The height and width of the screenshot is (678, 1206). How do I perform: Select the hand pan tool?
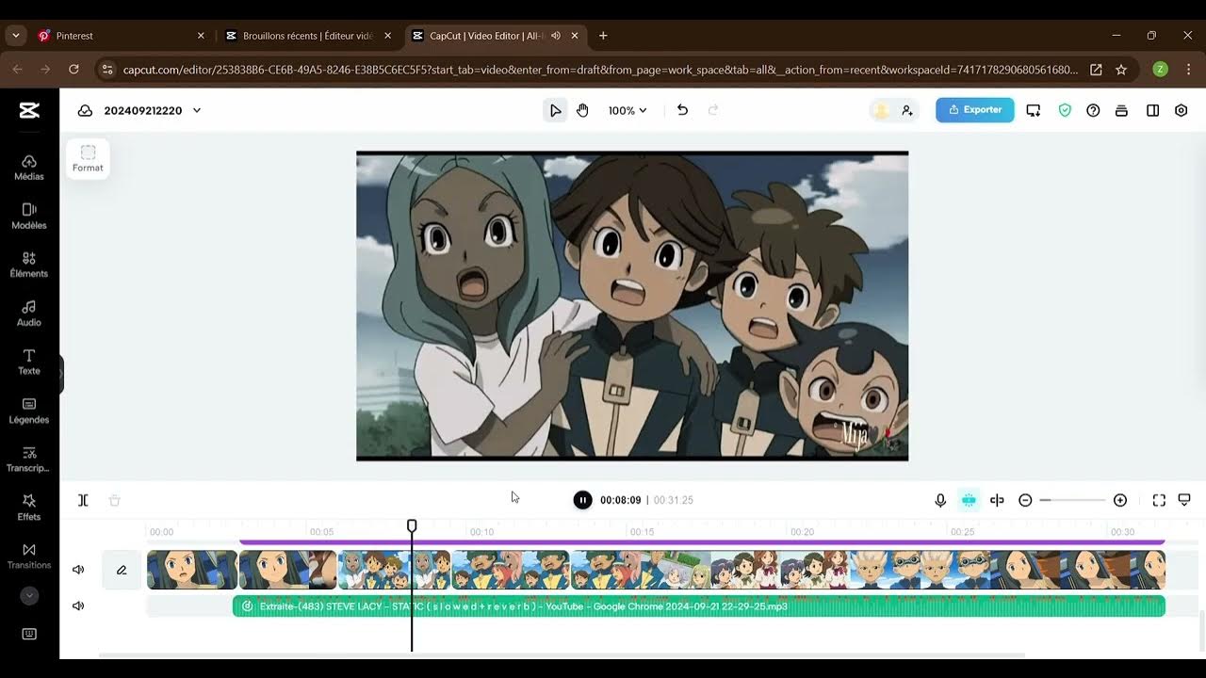[582, 110]
